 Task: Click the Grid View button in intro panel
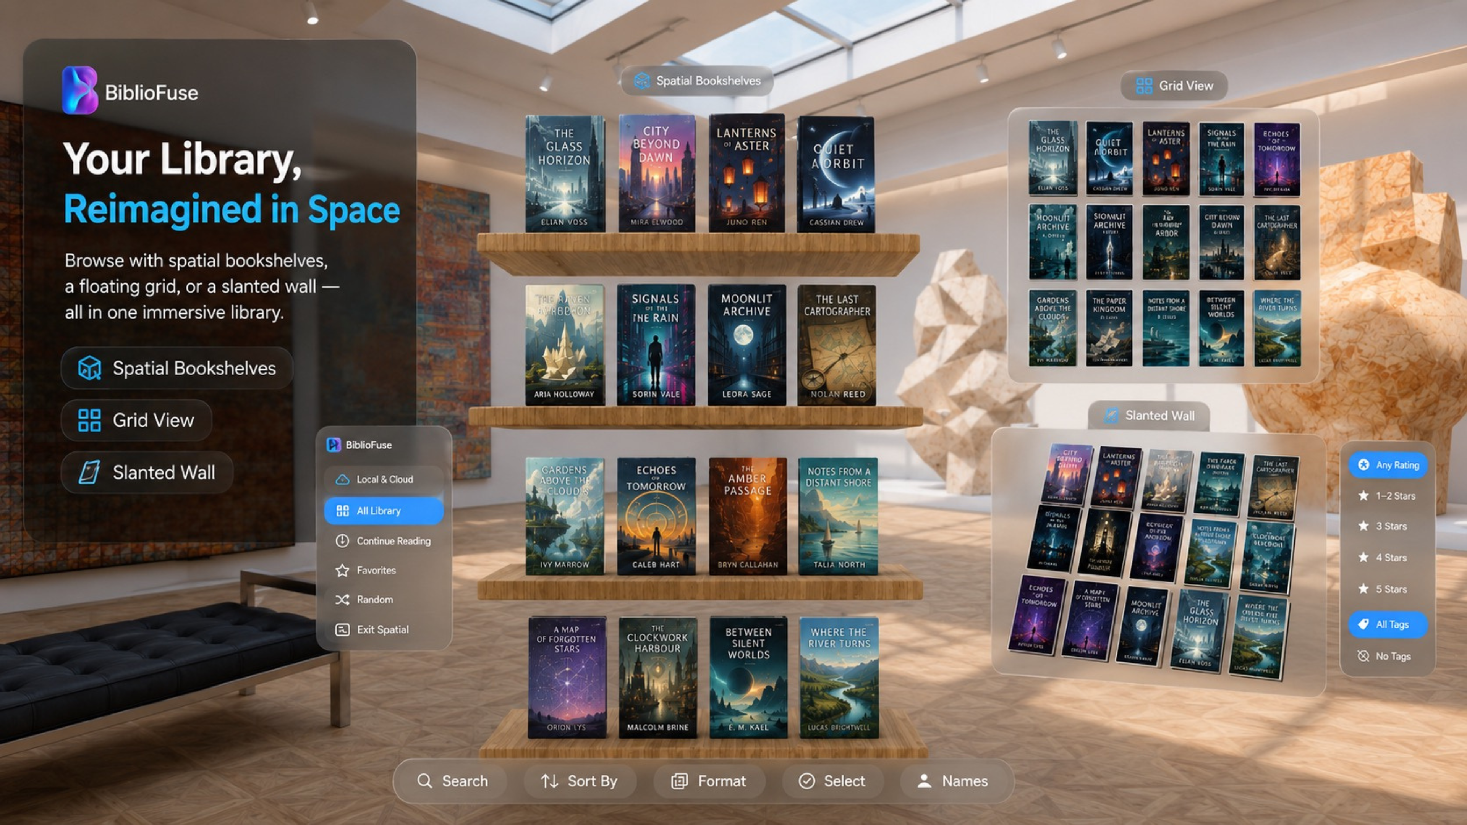137,420
